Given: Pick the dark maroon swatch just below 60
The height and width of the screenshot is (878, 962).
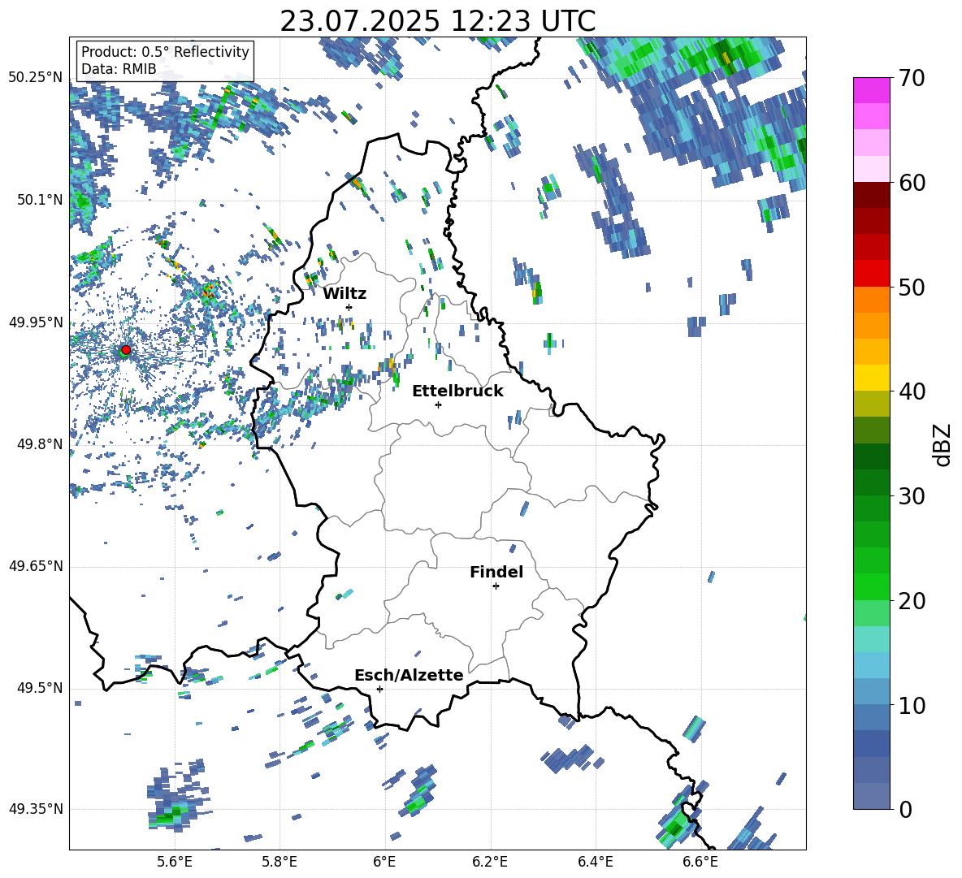Looking at the screenshot, I should [871, 195].
